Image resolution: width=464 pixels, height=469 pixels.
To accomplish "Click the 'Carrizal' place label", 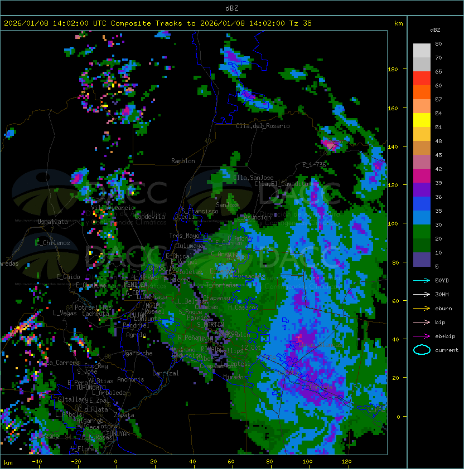I will click(x=165, y=373).
